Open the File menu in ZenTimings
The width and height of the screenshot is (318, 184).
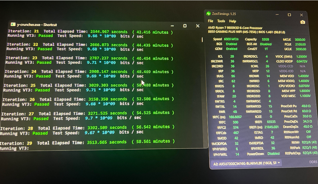210,21
